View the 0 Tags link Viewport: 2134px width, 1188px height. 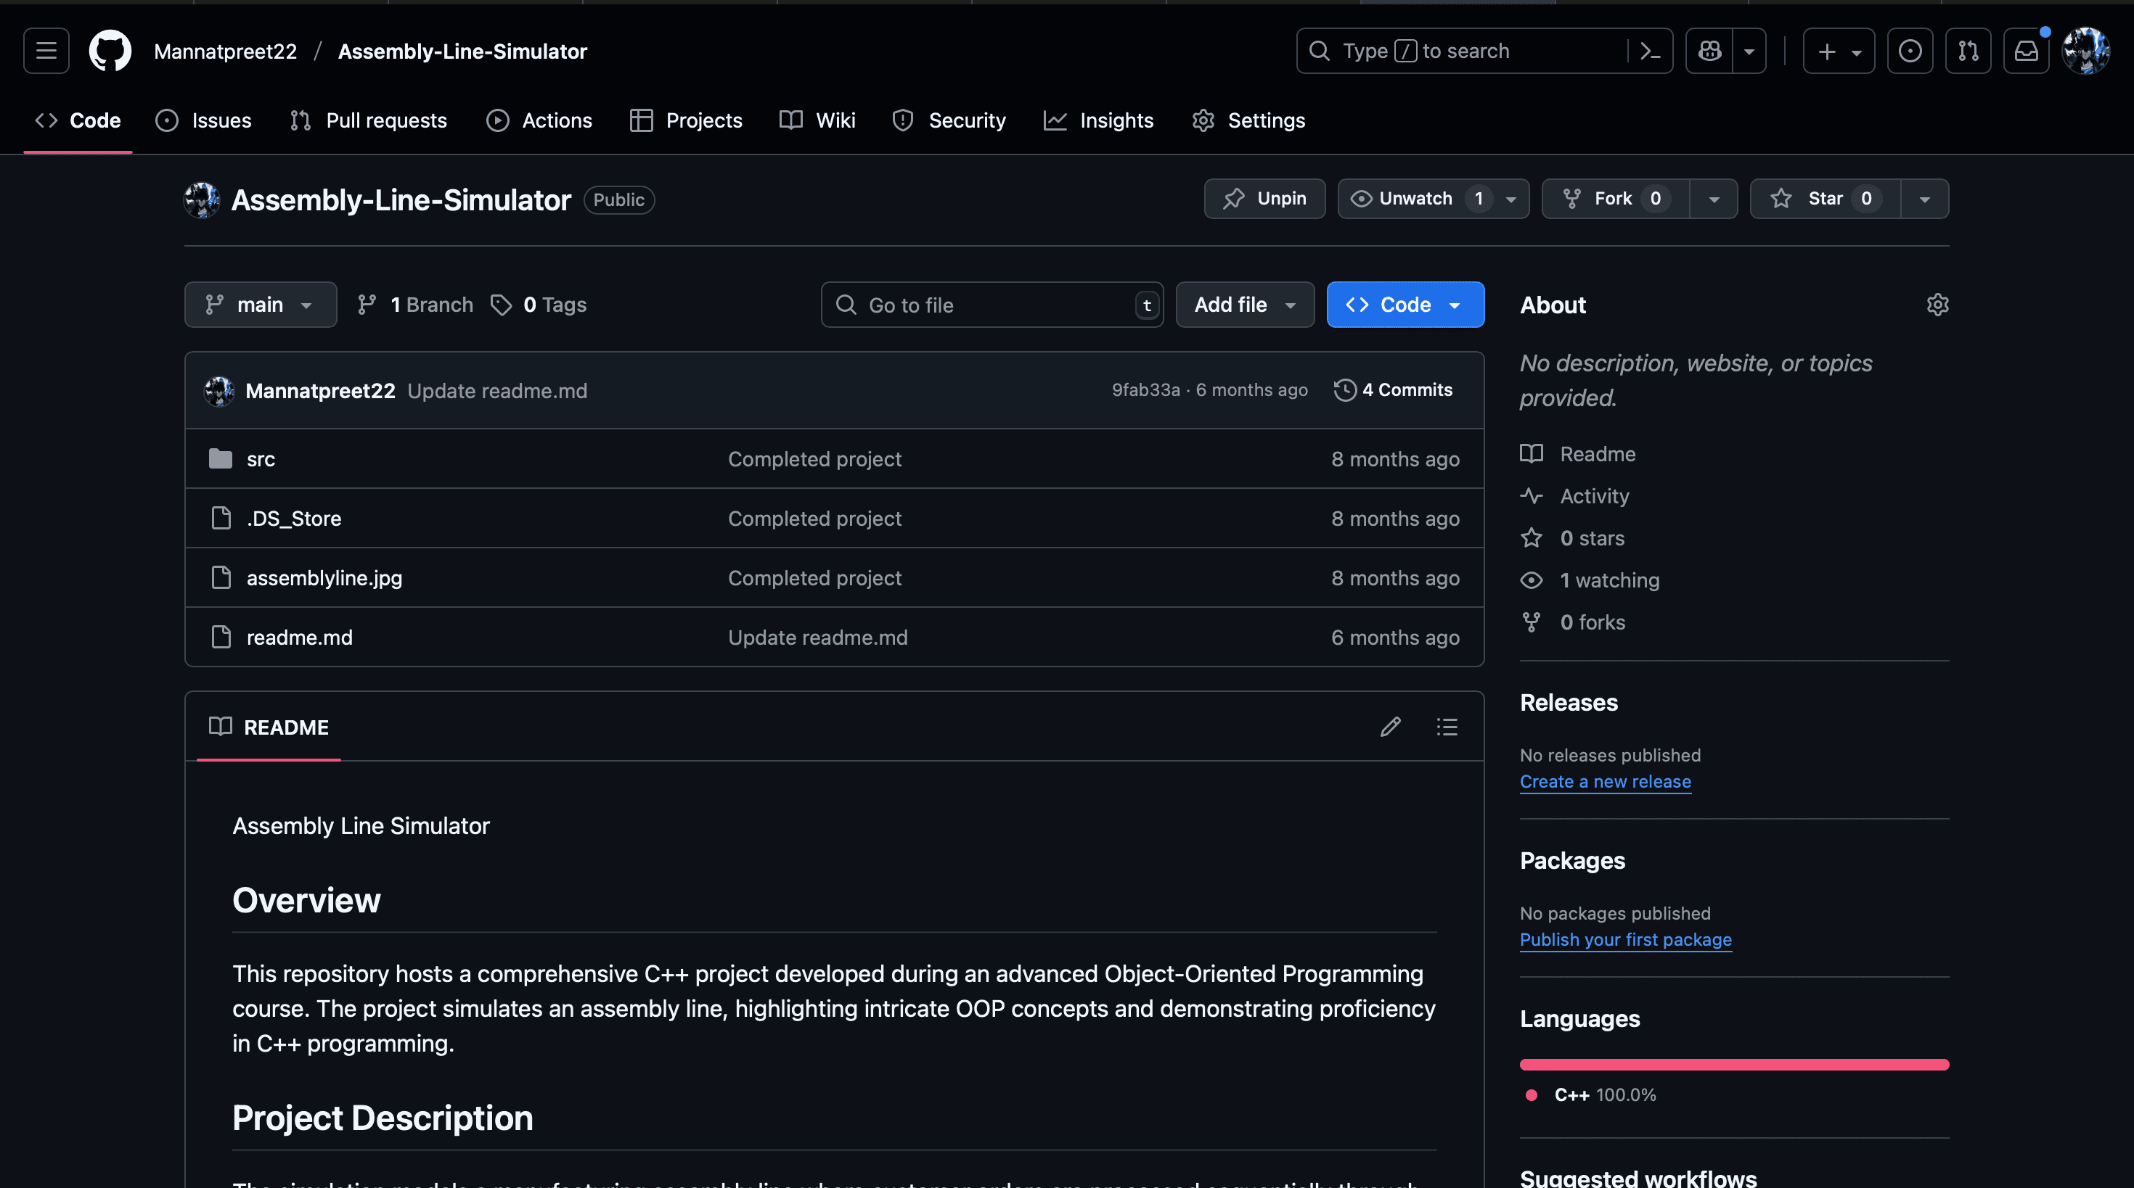[x=539, y=305]
